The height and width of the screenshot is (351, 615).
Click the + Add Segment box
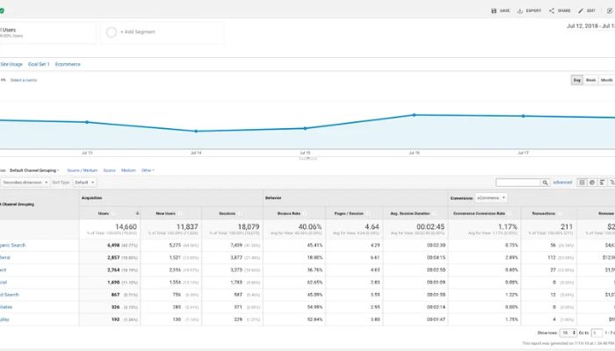pos(163,32)
